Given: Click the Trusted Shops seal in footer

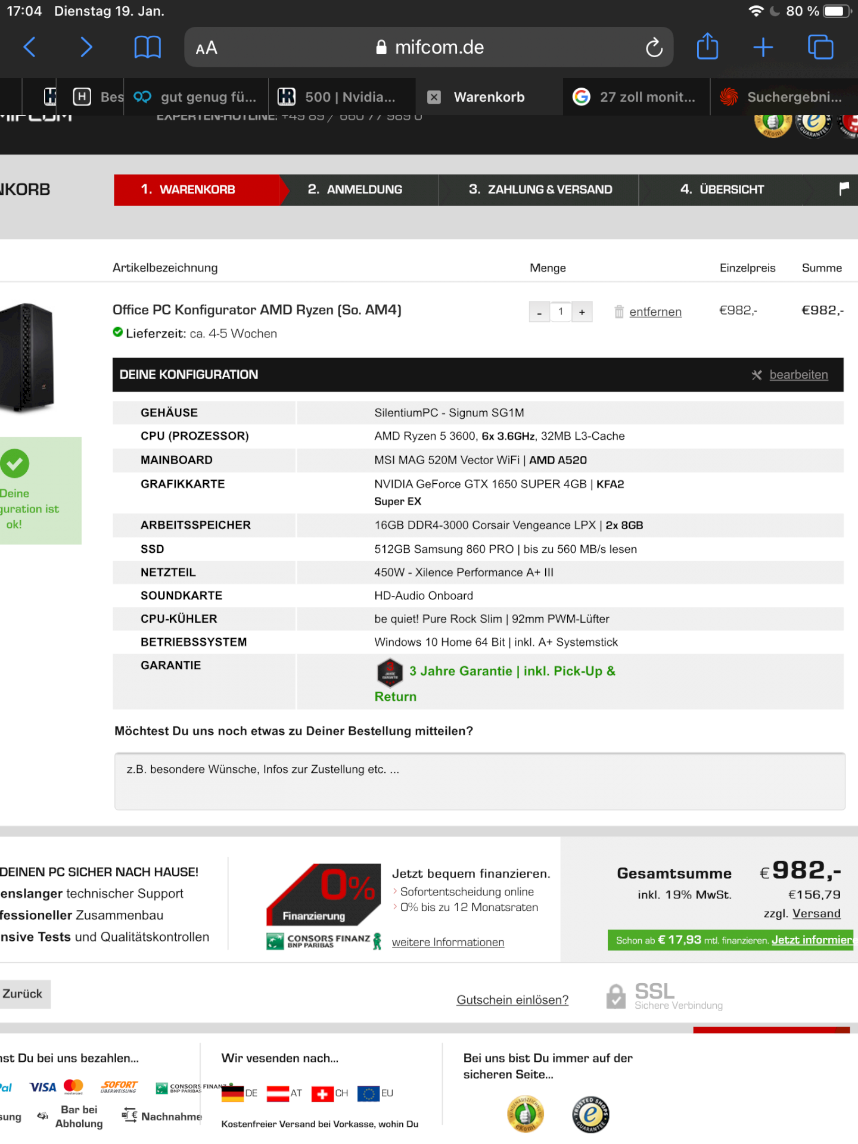Looking at the screenshot, I should click(x=590, y=1114).
